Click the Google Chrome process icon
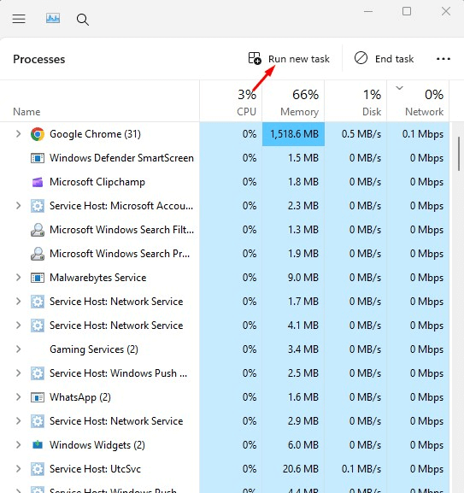Viewport: 464px width, 493px height. click(38, 134)
